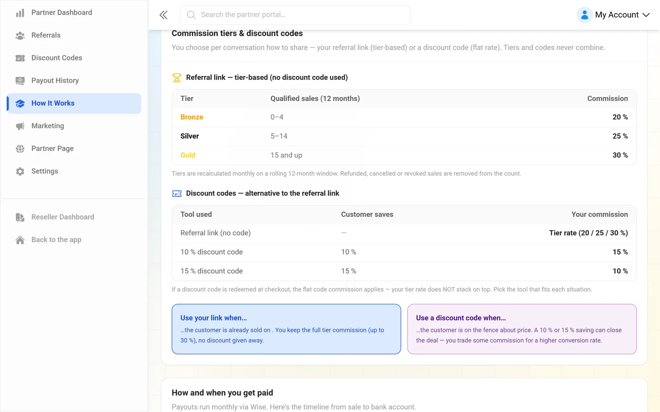Click the "Use your link when…" card
Screen dimensions: 660x412
tap(286, 329)
